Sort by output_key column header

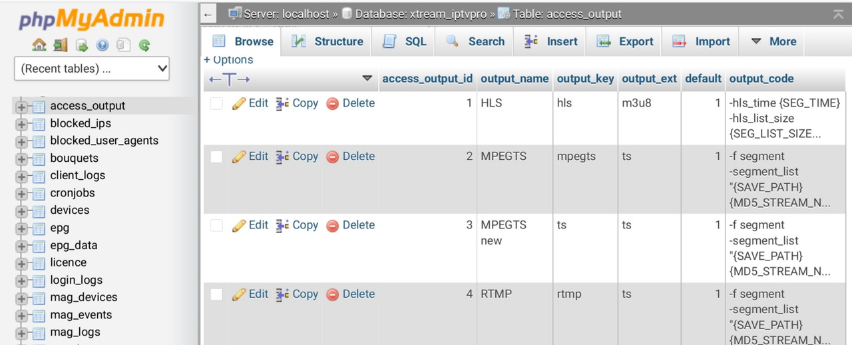(585, 79)
